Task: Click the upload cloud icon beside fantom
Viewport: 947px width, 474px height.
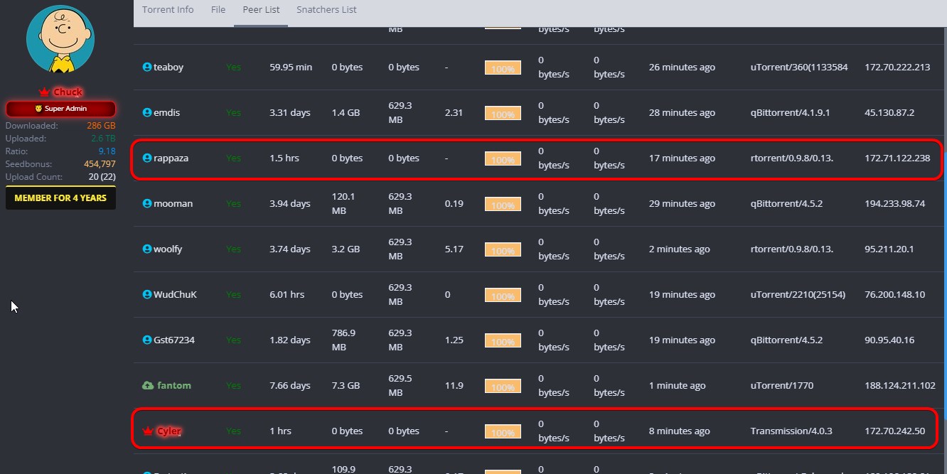Action: click(148, 385)
